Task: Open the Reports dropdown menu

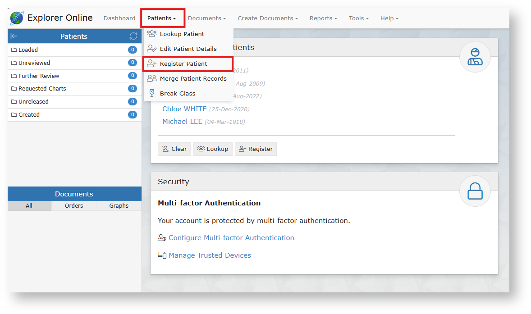Action: tap(323, 18)
